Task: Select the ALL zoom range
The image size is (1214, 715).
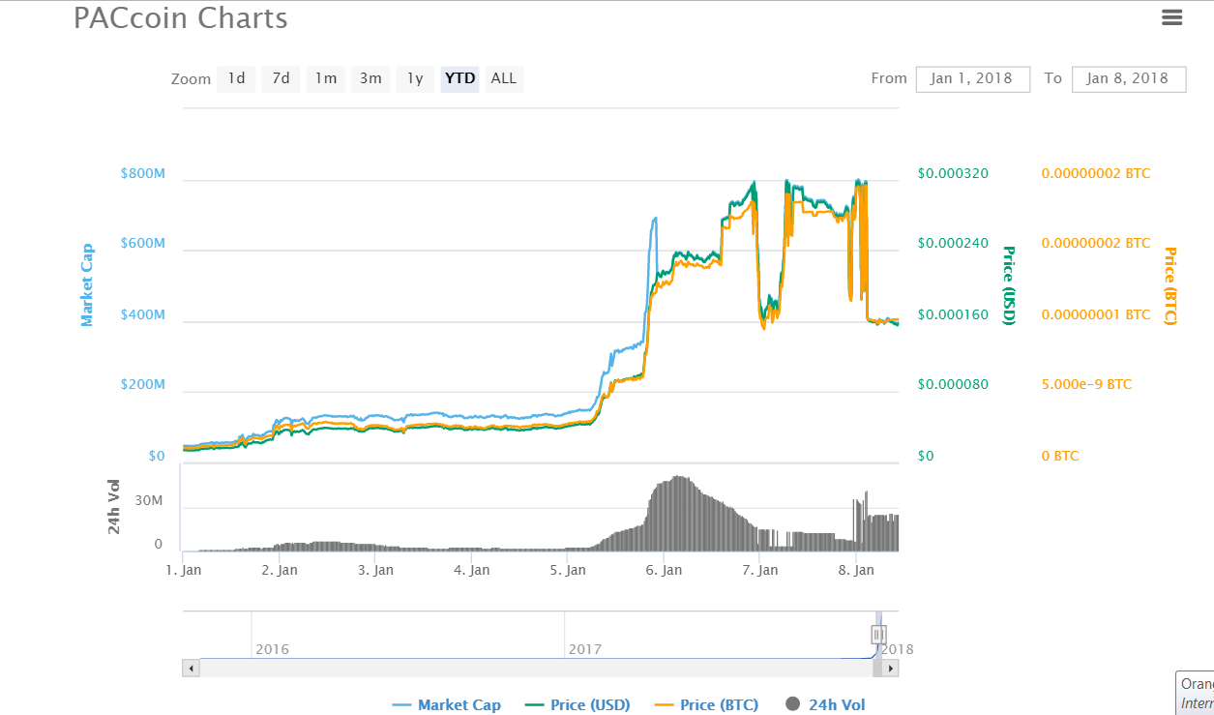Action: (x=504, y=78)
